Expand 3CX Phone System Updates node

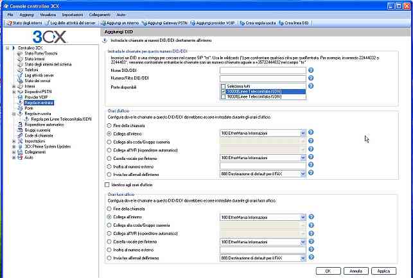pyautogui.click(x=13, y=146)
